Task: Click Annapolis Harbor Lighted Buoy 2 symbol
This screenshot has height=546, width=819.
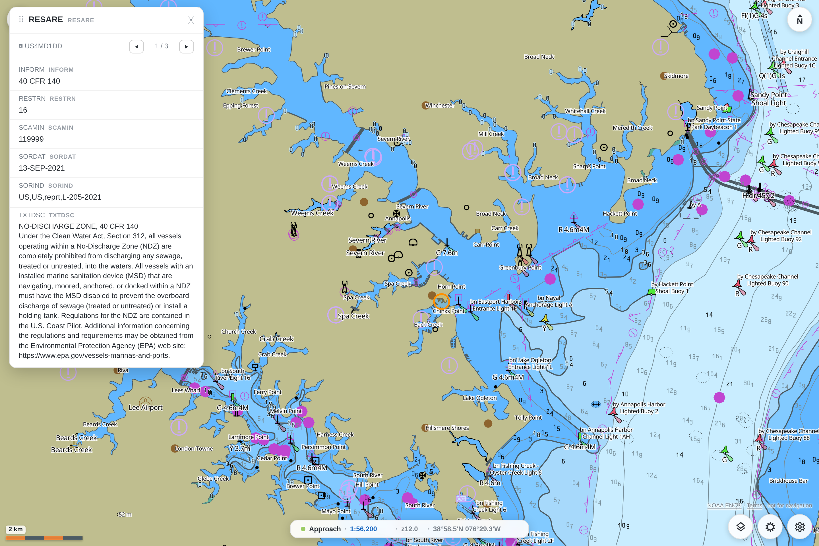Action: tap(614, 412)
